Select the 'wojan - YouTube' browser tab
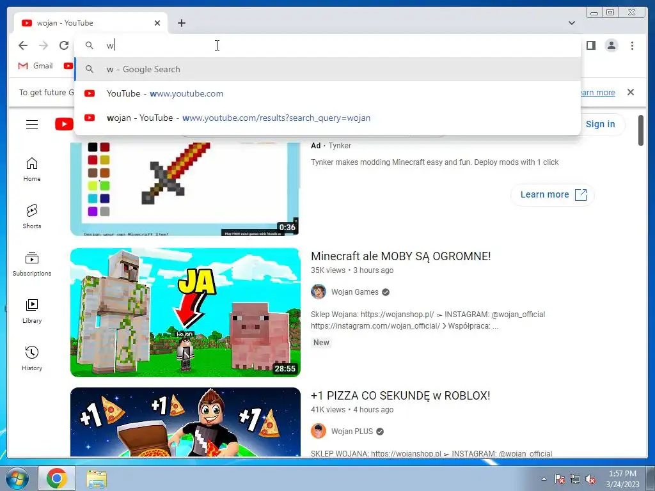Image resolution: width=655 pixels, height=491 pixels. (91, 23)
